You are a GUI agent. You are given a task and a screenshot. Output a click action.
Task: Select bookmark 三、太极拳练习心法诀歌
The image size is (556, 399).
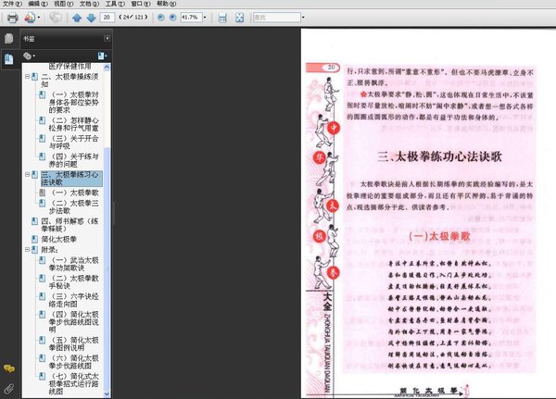pos(71,179)
